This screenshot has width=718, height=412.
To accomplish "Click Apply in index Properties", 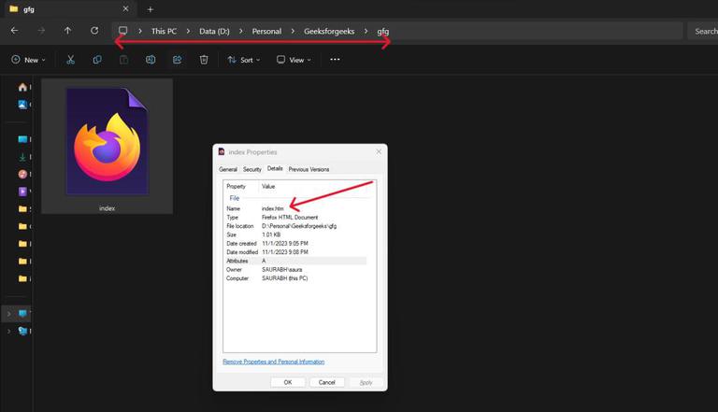I will 366,382.
